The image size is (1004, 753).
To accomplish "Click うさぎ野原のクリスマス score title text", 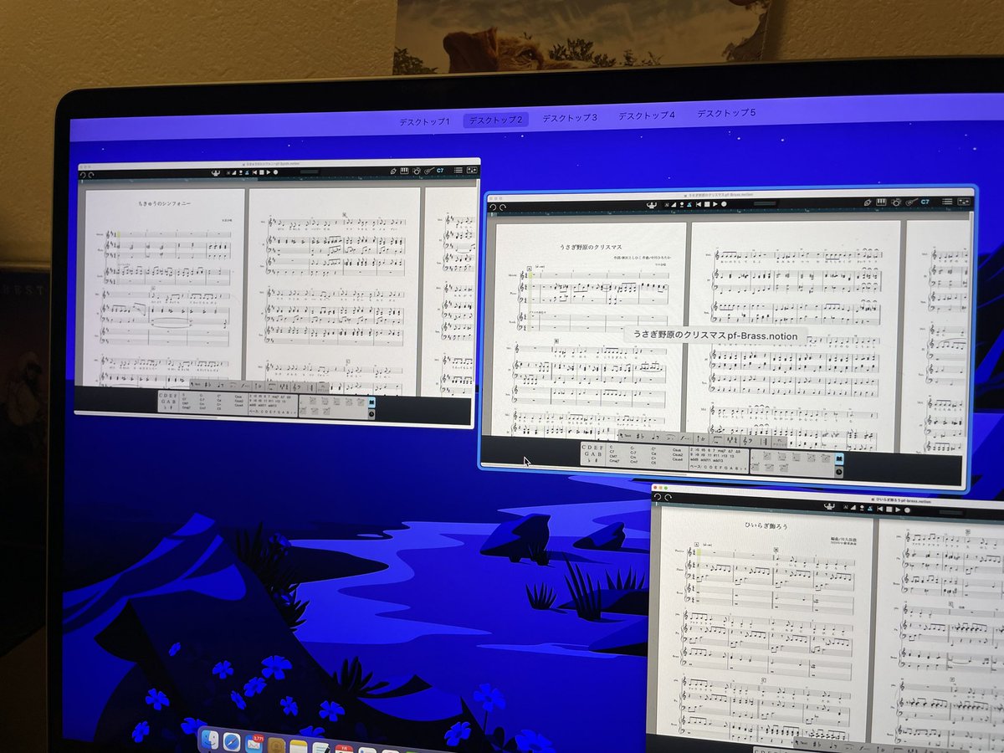I will 591,248.
